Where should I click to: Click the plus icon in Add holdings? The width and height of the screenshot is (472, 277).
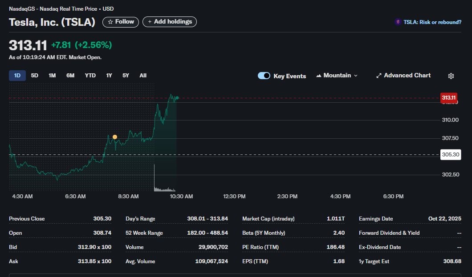(x=150, y=22)
